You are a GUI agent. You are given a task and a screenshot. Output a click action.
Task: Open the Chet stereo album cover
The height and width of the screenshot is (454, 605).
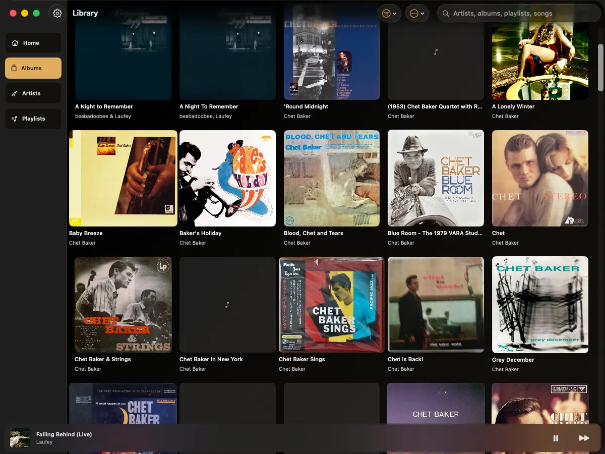point(540,178)
